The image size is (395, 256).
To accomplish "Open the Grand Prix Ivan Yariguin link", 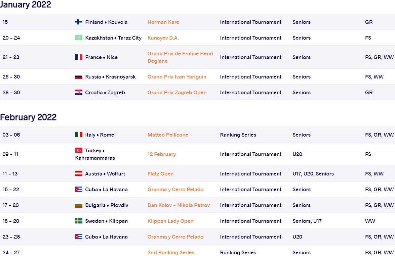I will pos(177,77).
